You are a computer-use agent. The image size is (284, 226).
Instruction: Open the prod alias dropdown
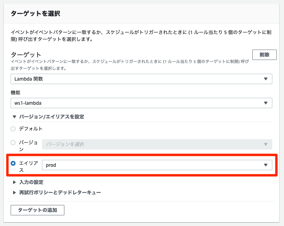(157, 165)
